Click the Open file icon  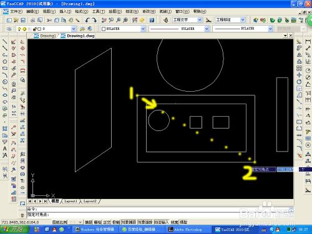click(16, 20)
